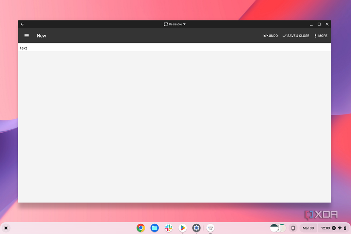This screenshot has height=234, width=351.
Task: Click the note text area containing 'text'
Action: [174, 48]
